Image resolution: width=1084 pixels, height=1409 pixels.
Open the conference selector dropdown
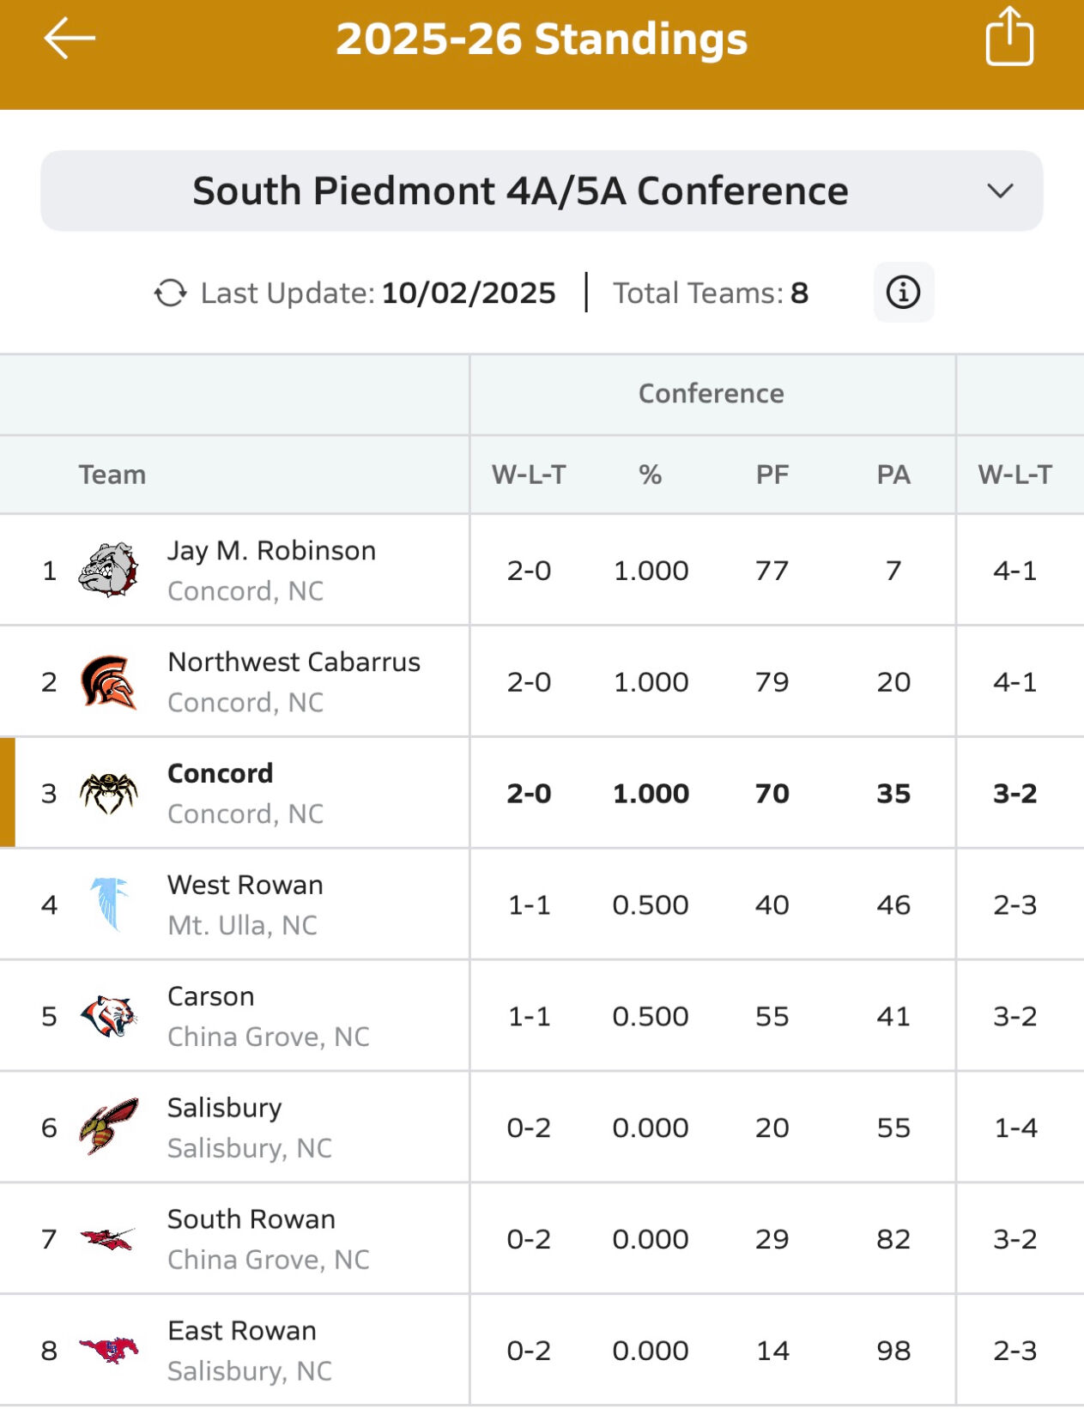[x=541, y=190]
